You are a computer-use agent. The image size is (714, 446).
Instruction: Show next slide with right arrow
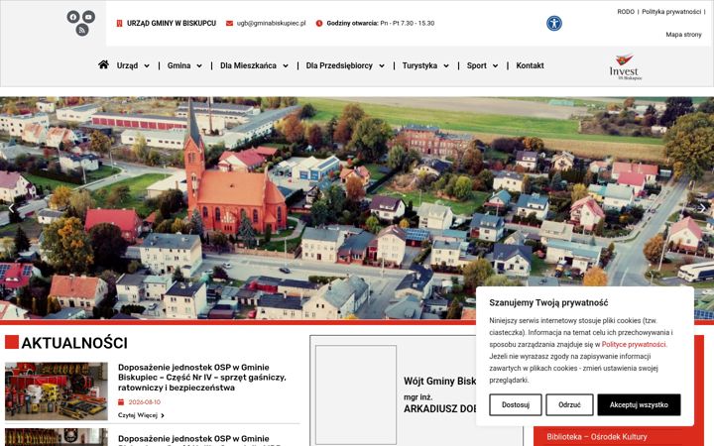tap(703, 208)
